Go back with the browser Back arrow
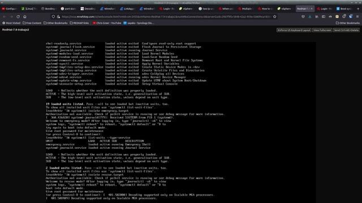Viewport: 362px width, 203px height. (x=5, y=16)
